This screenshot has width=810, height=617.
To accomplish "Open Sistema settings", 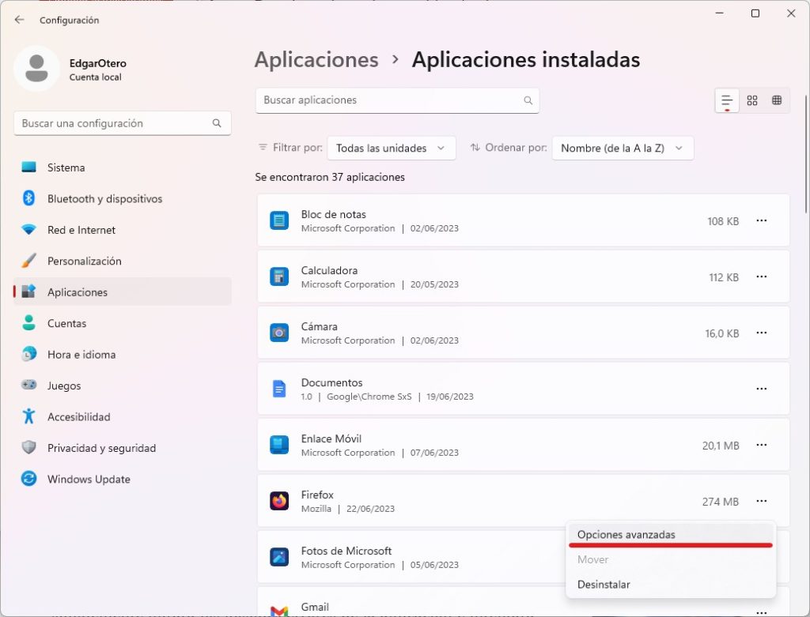I will (123, 167).
